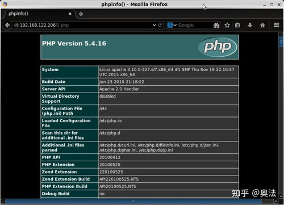Click the 'API20100525,NTS' value
Screen dimensions: 284x205
tap(118, 186)
